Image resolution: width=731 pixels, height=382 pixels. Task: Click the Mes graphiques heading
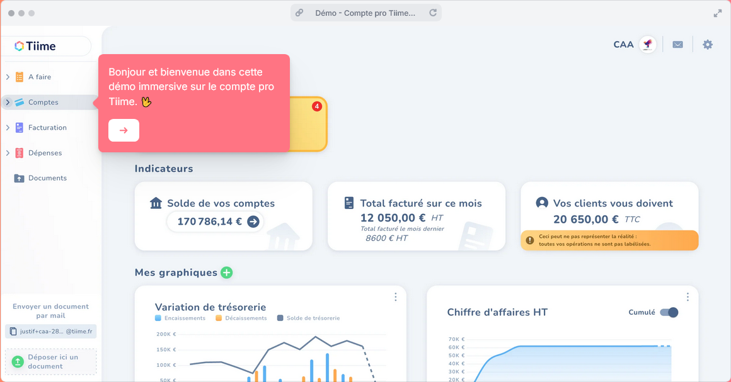pos(176,272)
